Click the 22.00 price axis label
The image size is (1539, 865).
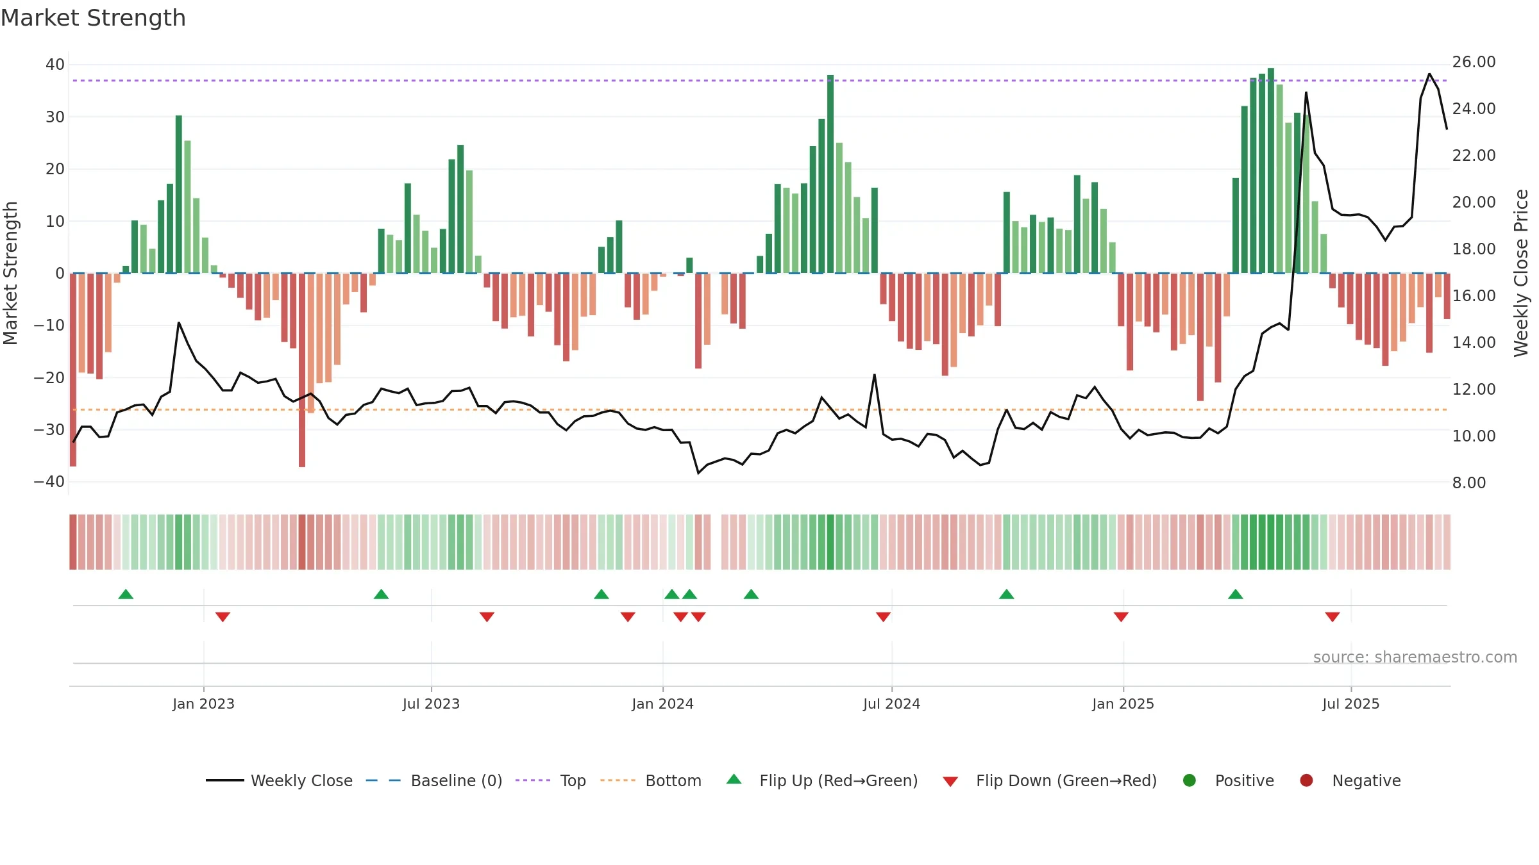(x=1474, y=156)
